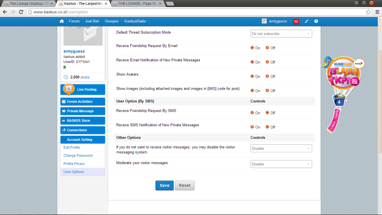Switch to THE LOUNGE - Page 10 tab

pyautogui.click(x=137, y=4)
